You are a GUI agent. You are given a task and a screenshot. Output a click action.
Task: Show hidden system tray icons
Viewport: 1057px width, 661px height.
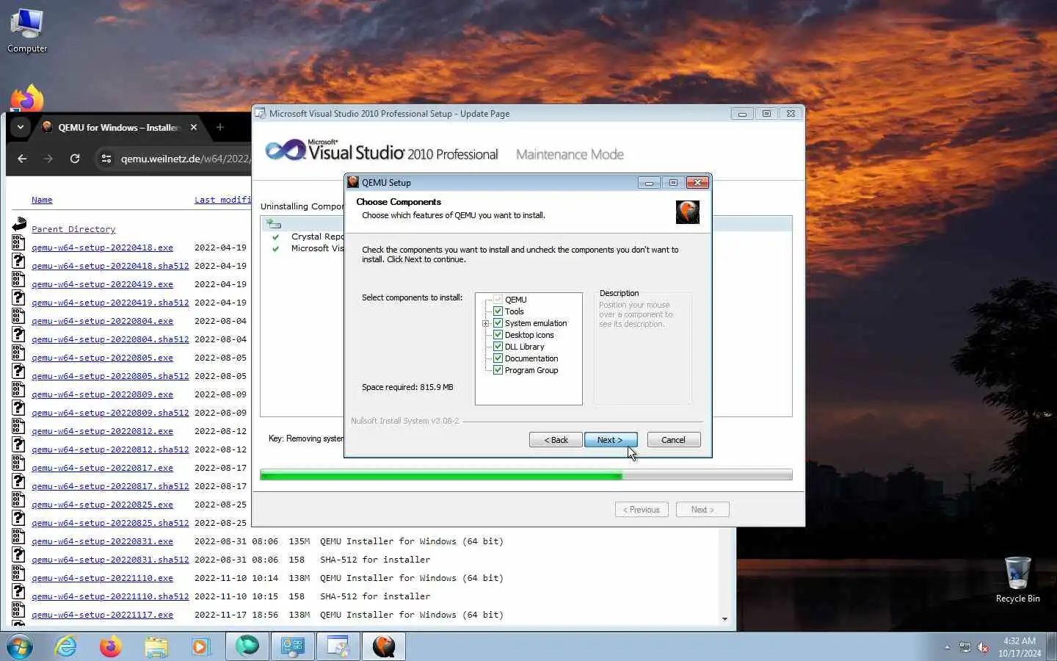947,647
